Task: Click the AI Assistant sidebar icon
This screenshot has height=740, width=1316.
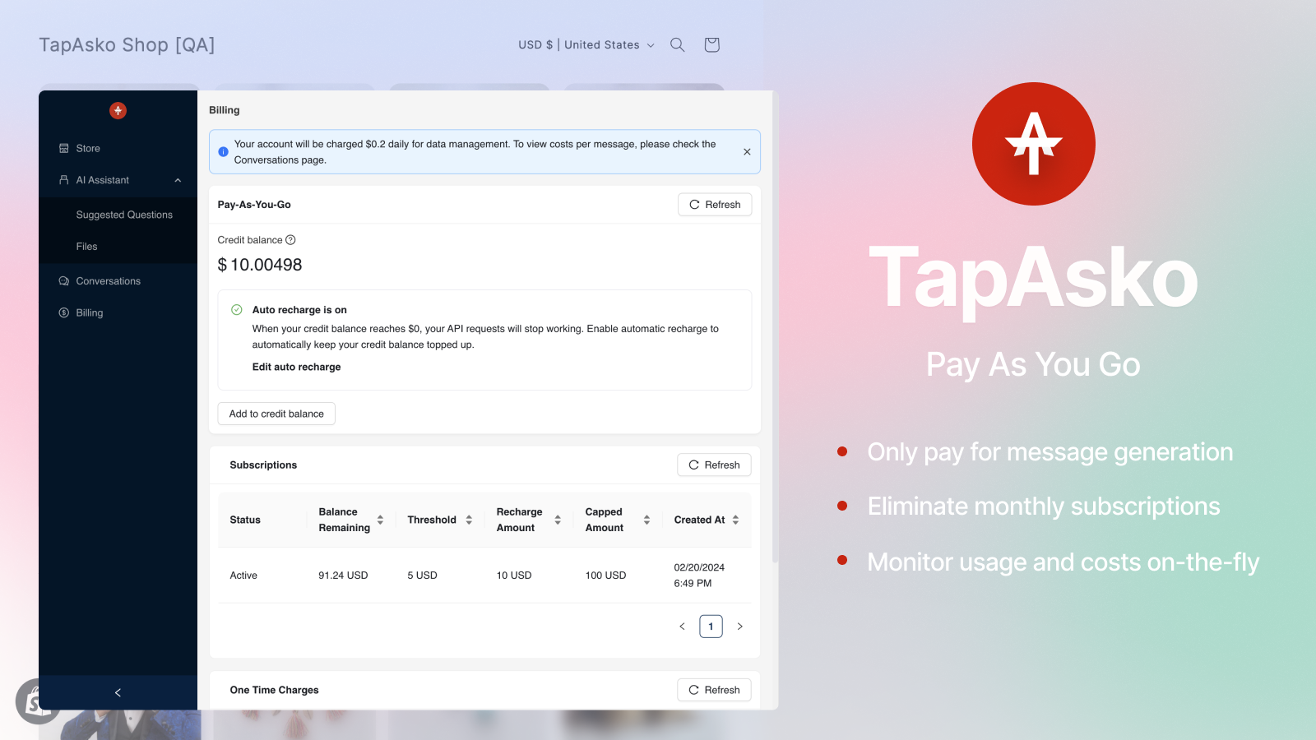Action: pyautogui.click(x=63, y=180)
